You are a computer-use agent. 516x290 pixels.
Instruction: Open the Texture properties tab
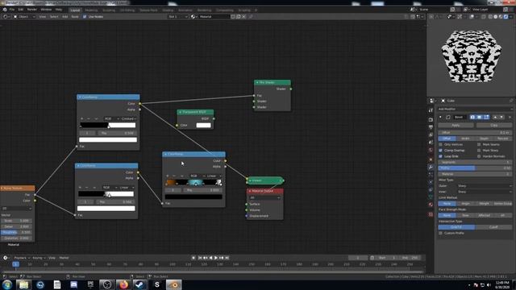tap(431, 214)
